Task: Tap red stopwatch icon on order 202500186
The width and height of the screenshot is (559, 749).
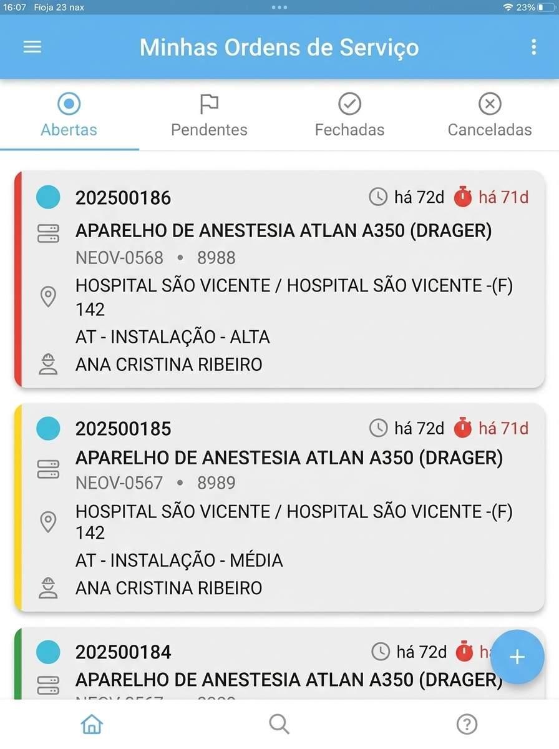Action: pyautogui.click(x=463, y=197)
